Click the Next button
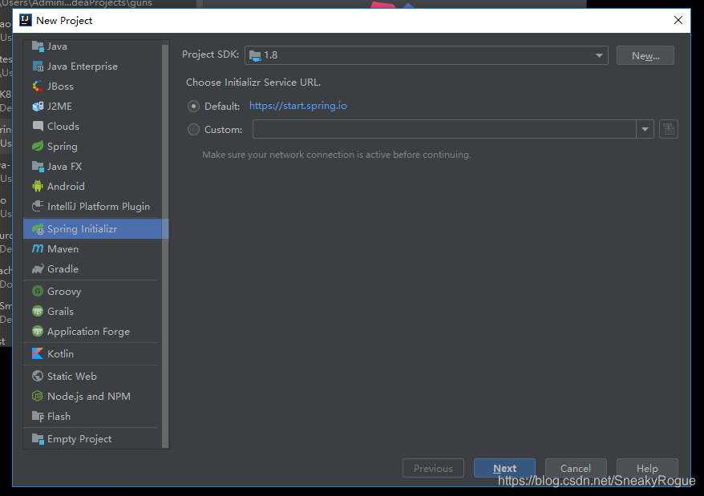The height and width of the screenshot is (496, 704). click(504, 468)
